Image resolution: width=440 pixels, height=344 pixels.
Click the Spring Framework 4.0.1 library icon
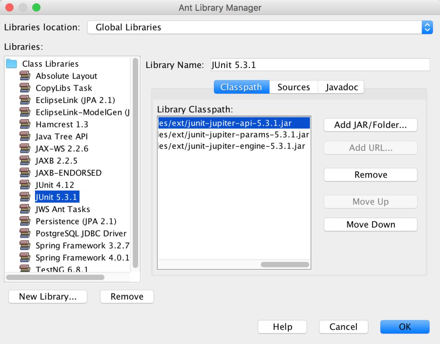click(25, 257)
